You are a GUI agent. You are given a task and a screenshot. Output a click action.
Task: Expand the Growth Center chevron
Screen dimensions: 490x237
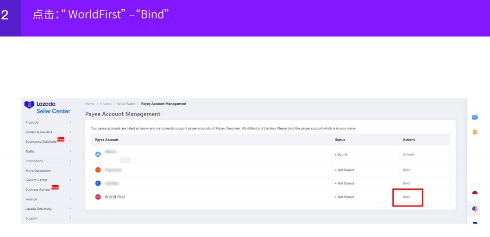pos(70,180)
